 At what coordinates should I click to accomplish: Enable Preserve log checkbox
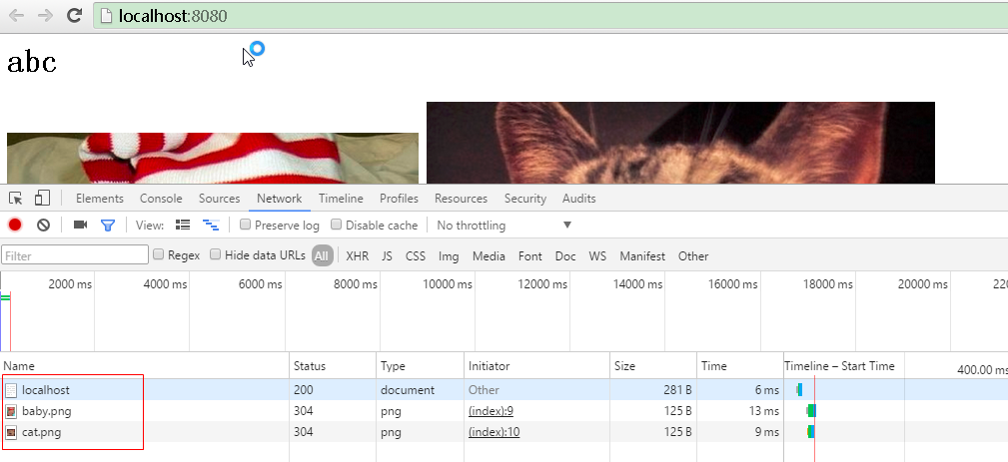(245, 225)
